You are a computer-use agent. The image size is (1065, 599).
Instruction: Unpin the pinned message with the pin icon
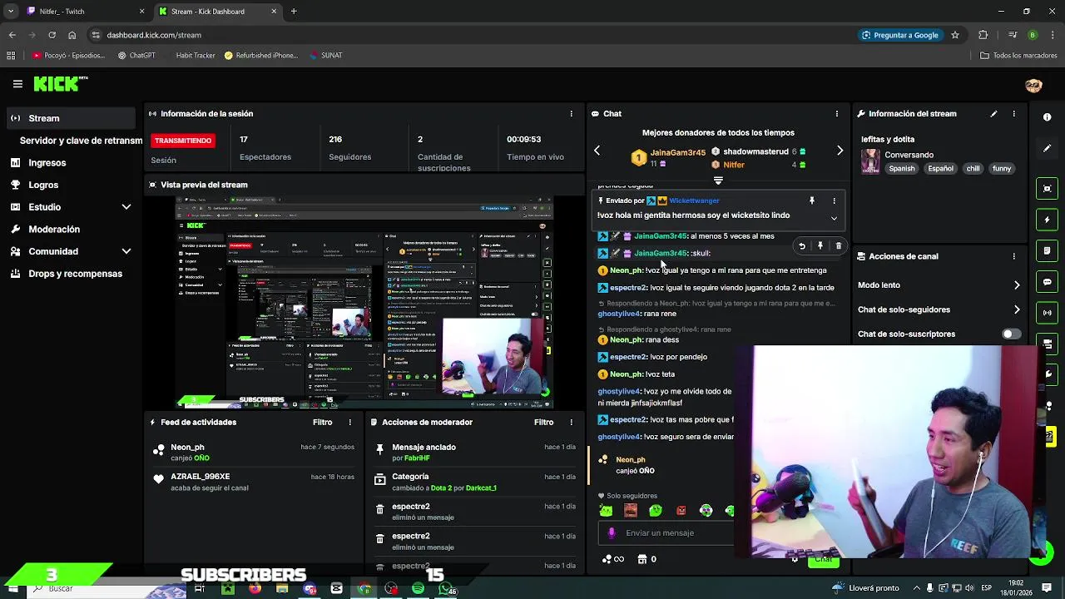tap(812, 200)
